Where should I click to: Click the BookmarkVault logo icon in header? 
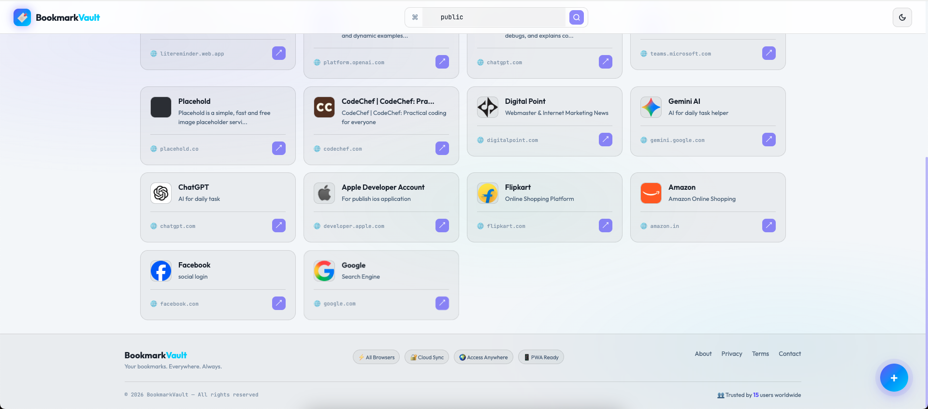click(22, 17)
